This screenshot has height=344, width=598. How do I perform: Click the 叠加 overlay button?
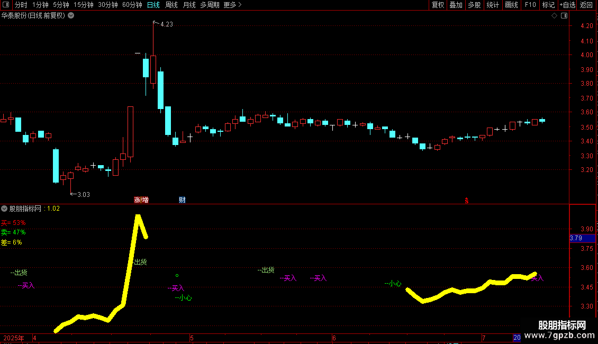point(456,5)
